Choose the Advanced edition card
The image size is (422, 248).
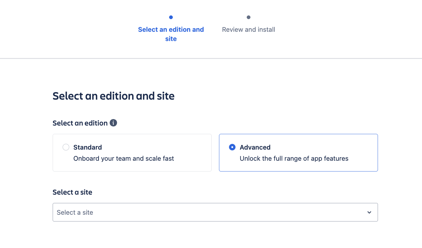(x=298, y=153)
